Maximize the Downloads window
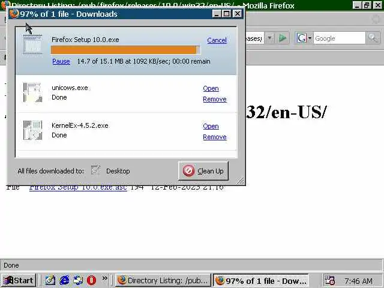This screenshot has height=288, width=384. pos(227,14)
